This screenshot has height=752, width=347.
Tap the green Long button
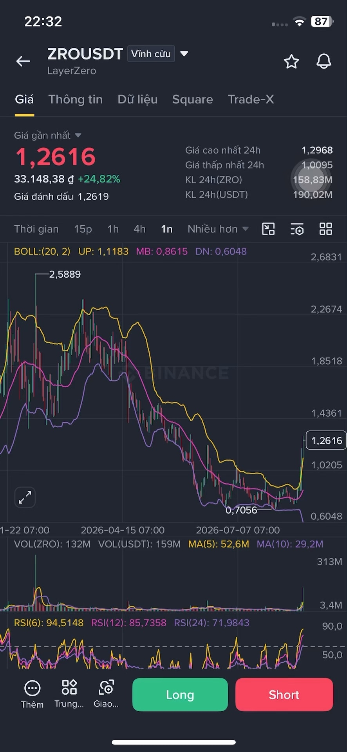point(180,695)
